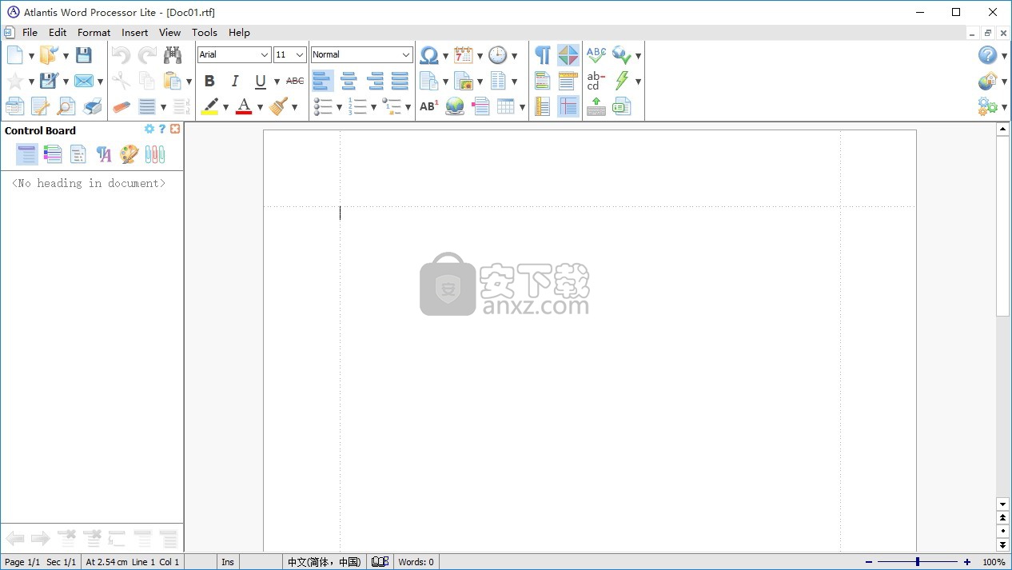This screenshot has height=570, width=1012.
Task: Click the Save As floppy-with-pencil icon
Action: [x=50, y=81]
